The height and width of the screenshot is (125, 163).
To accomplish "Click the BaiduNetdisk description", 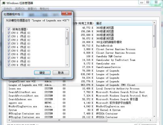I will pos(104,46).
